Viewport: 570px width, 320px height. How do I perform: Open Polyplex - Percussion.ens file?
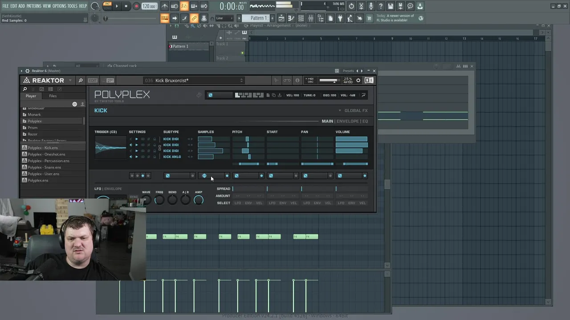49,161
